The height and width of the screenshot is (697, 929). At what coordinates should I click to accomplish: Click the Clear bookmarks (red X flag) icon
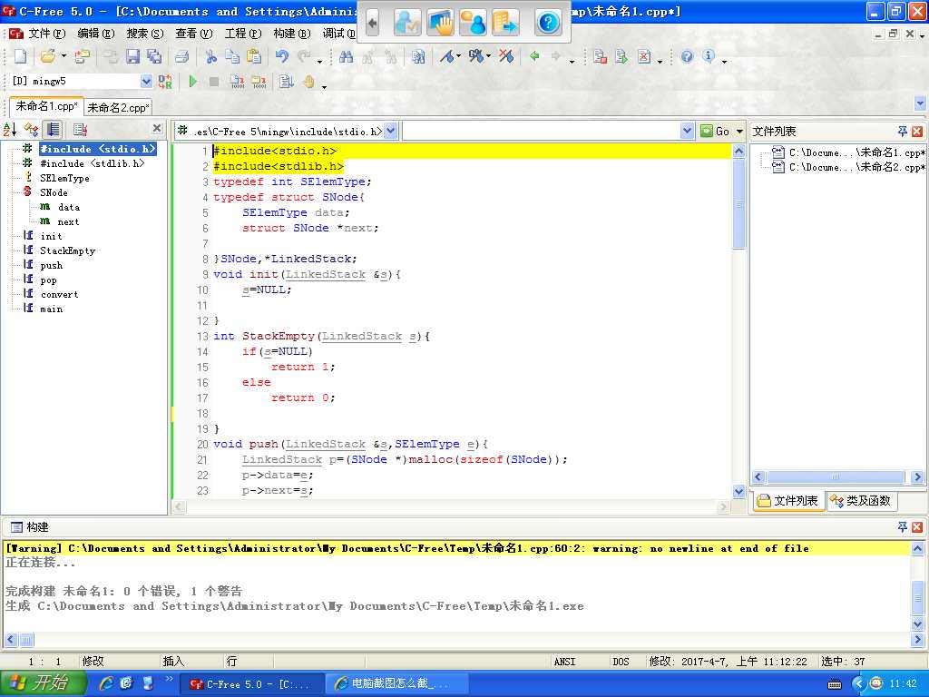pos(505,56)
